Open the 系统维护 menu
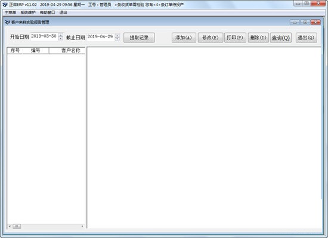 [x=28, y=13]
